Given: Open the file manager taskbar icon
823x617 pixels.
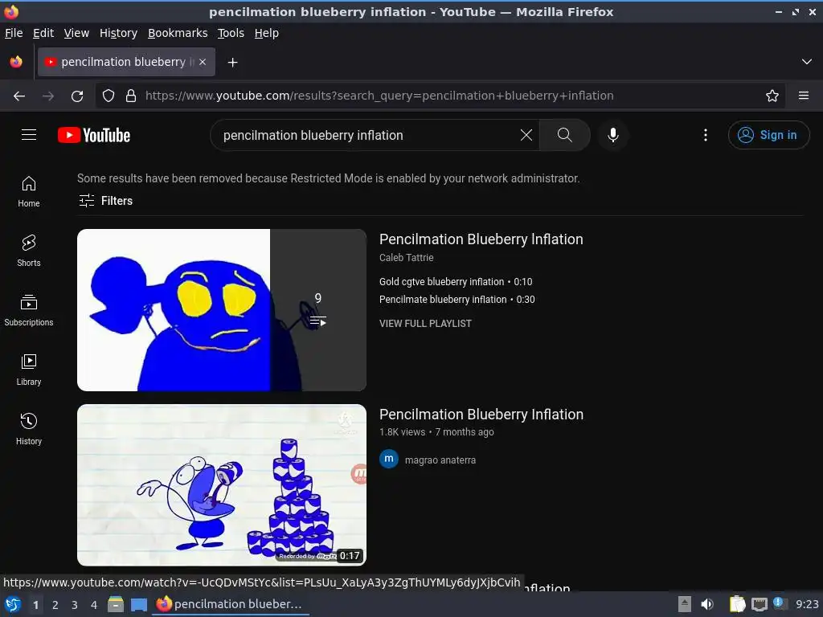Looking at the screenshot, I should (116, 604).
